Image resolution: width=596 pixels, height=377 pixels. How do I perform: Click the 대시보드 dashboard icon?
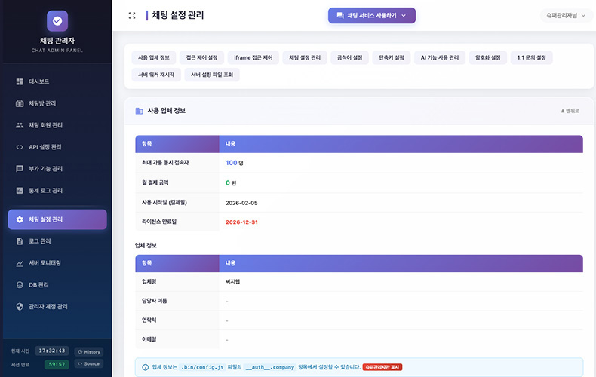(20, 81)
